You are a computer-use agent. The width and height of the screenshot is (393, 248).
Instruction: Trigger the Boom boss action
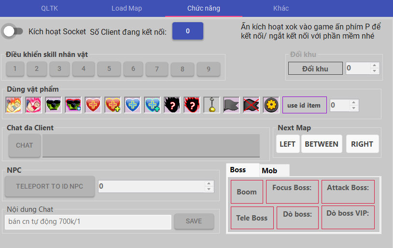[247, 192]
